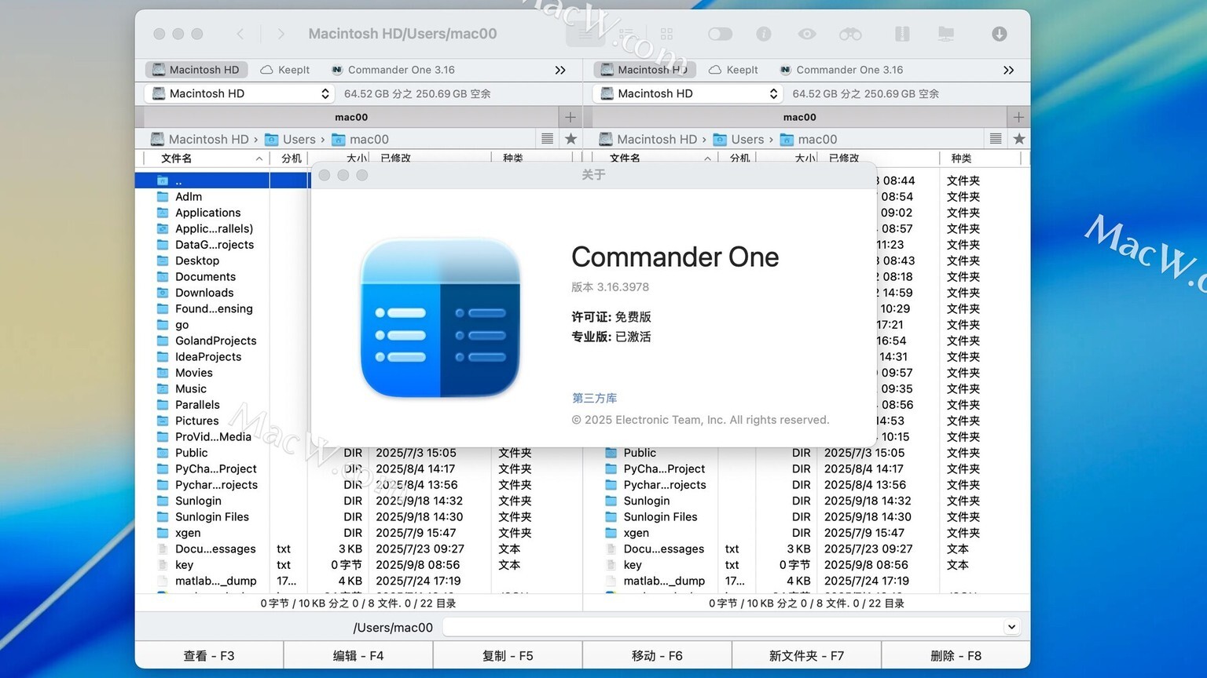
Task: Expand the command line history dropdown
Action: (1011, 627)
